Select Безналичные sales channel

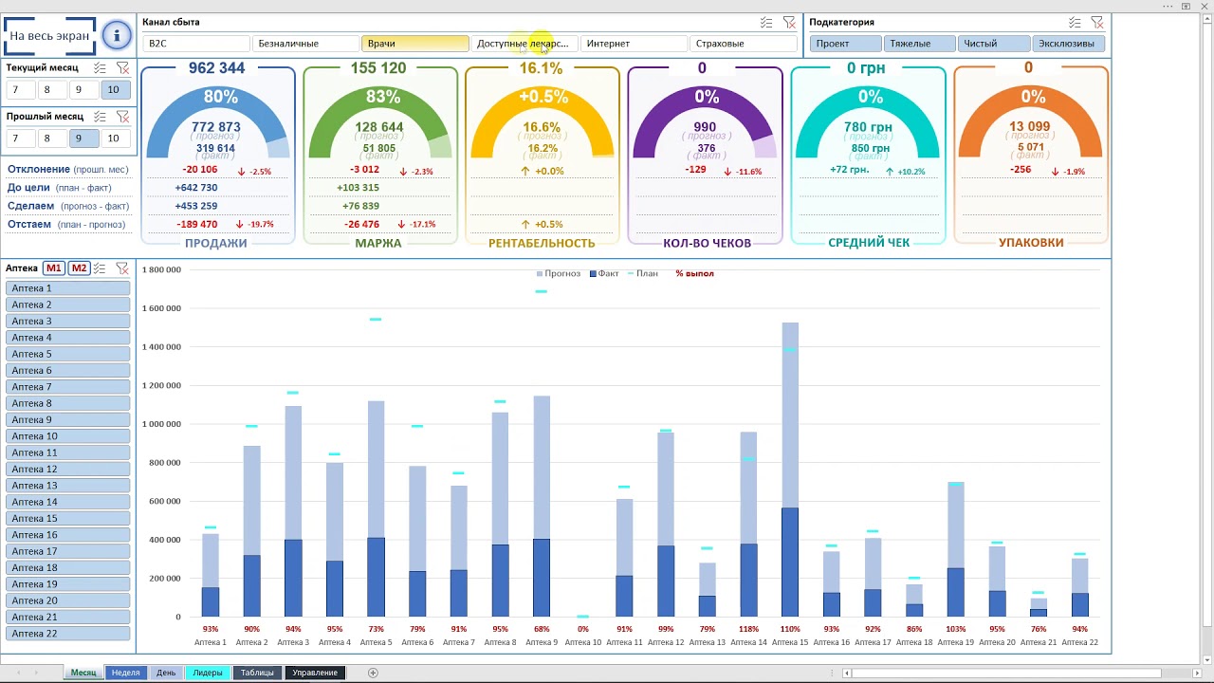click(x=305, y=44)
